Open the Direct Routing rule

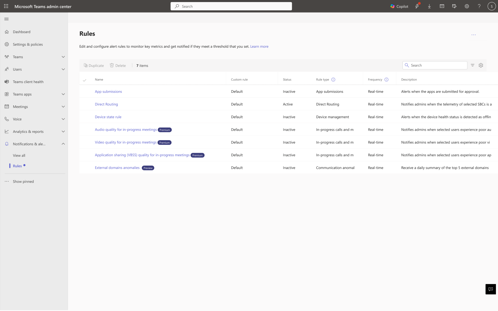coord(106,104)
